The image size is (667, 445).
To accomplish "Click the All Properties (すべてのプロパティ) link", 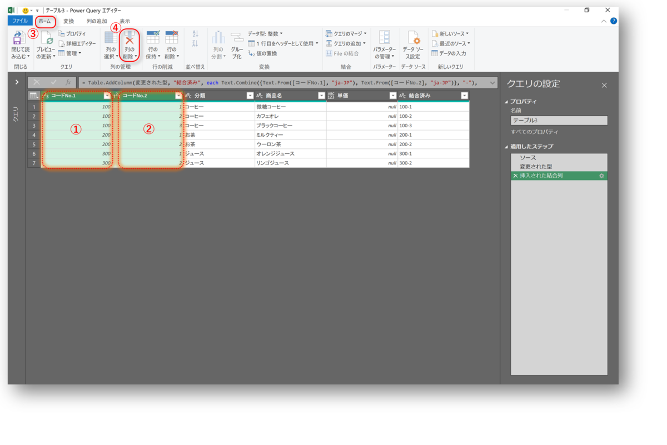I will [535, 132].
